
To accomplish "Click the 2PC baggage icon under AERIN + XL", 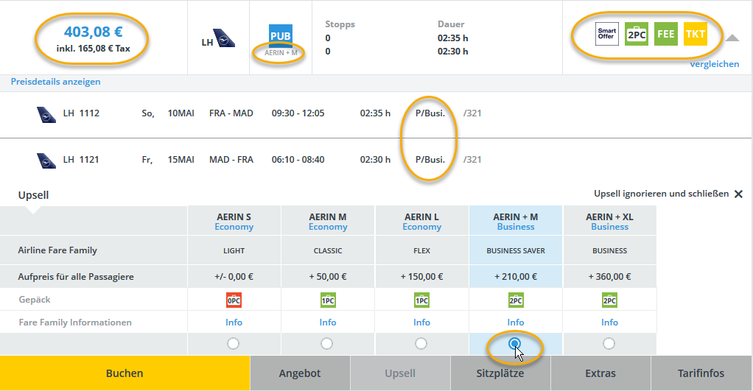I will pyautogui.click(x=609, y=300).
